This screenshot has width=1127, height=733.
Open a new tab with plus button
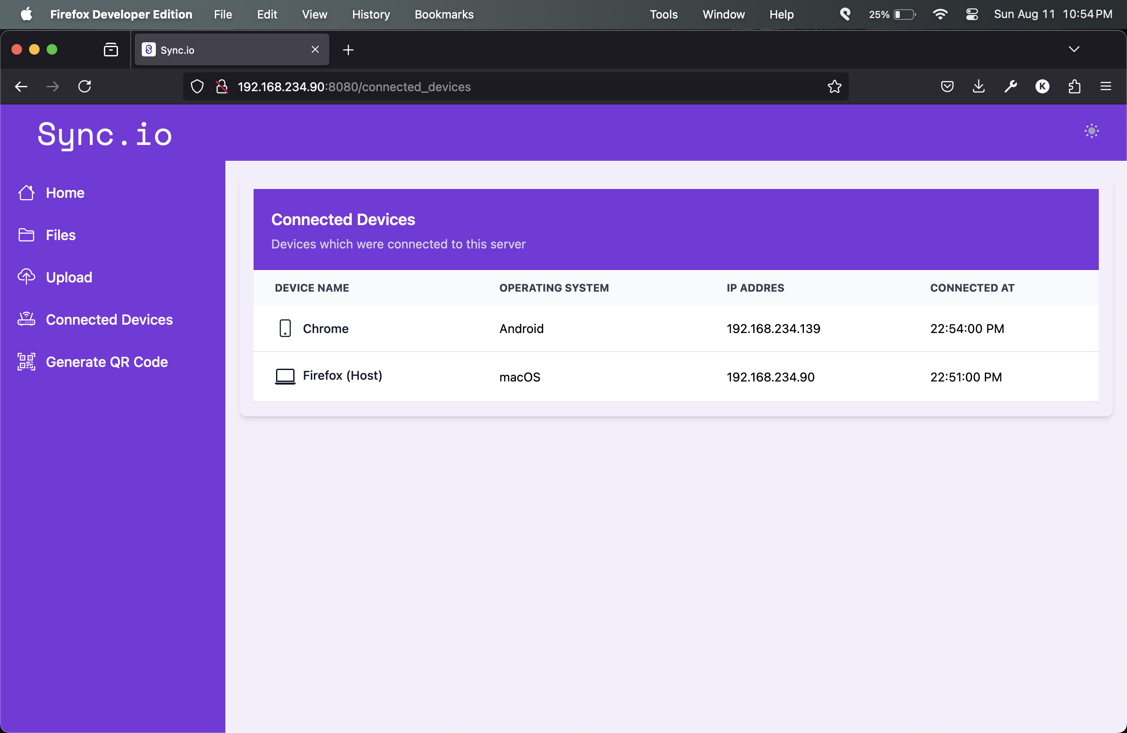click(348, 50)
